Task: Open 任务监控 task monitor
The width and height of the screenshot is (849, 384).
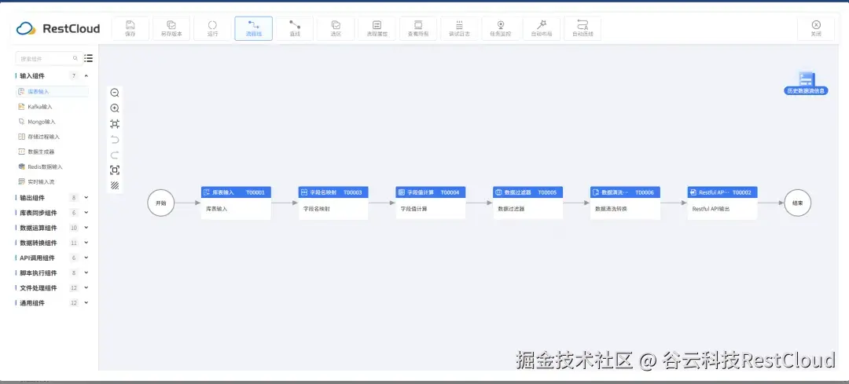Action: (500, 28)
